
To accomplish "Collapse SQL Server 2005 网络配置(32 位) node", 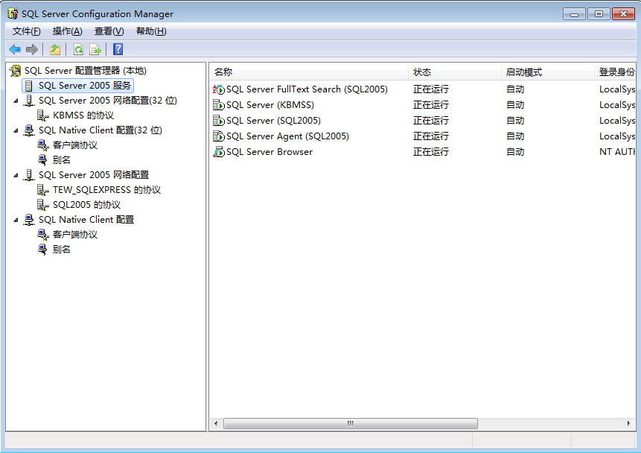I will pos(16,101).
